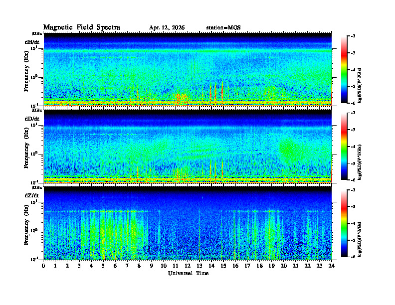Click the color scale bar of dH/dt panel

(344, 69)
